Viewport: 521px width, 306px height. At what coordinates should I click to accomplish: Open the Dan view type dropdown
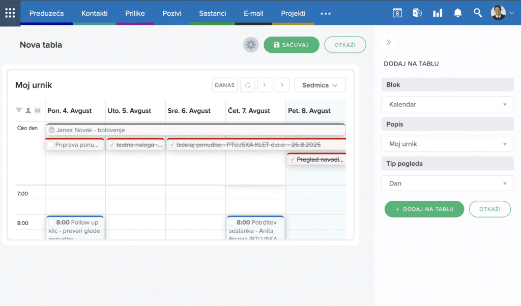tap(448, 183)
